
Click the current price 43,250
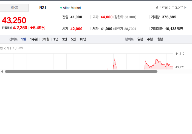tap(14, 20)
